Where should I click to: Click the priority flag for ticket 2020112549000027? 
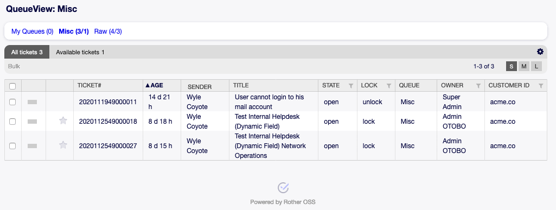pyautogui.click(x=32, y=146)
